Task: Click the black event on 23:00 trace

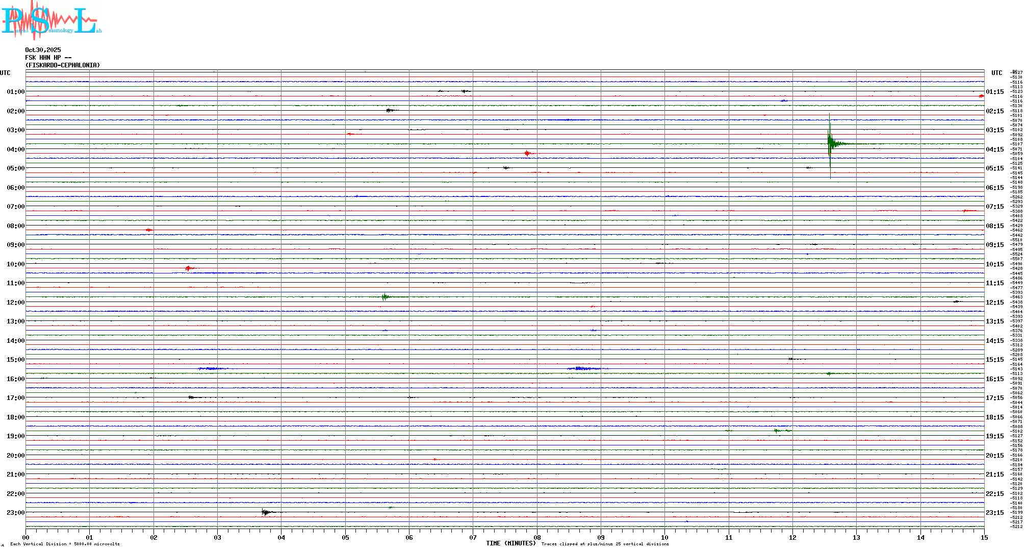Action: click(x=265, y=512)
